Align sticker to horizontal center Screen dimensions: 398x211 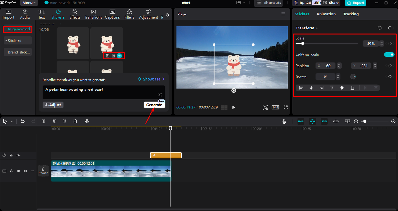click(x=311, y=88)
